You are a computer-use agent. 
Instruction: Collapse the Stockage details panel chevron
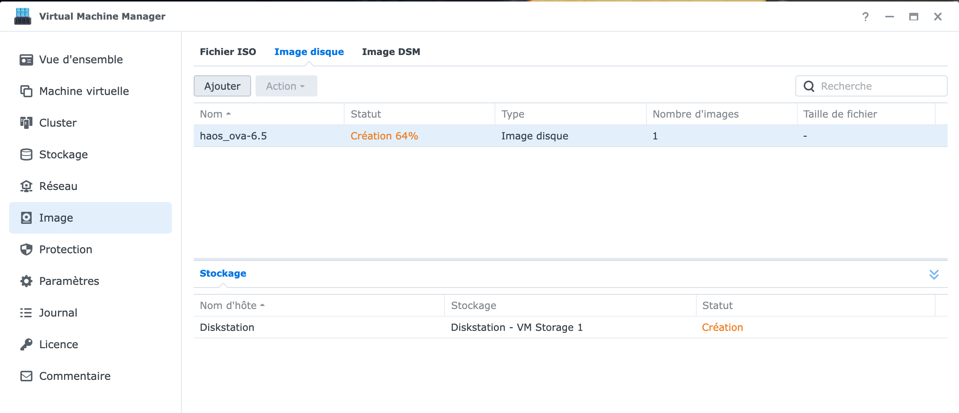coord(934,274)
